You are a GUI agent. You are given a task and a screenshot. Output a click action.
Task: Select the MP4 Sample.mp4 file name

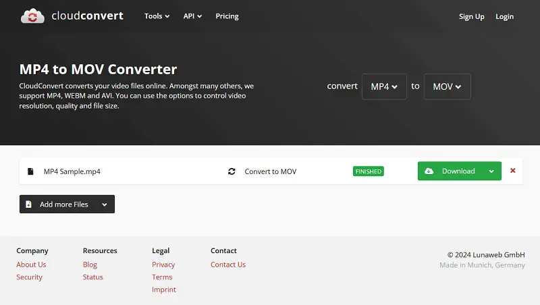coord(72,171)
